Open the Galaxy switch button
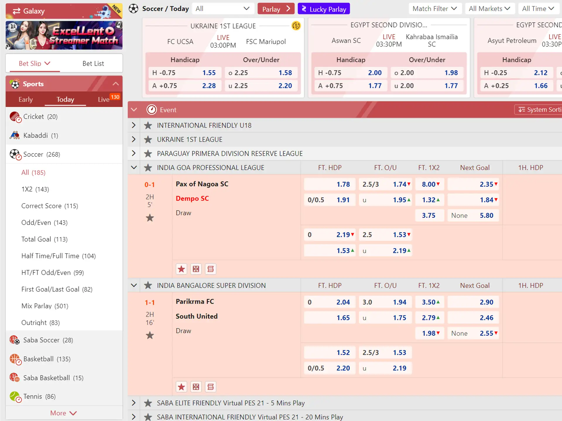 [64, 11]
